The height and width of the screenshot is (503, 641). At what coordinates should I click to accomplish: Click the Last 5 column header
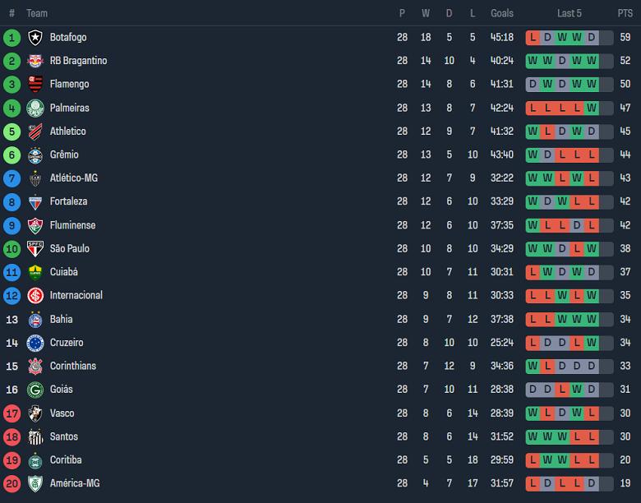click(569, 13)
